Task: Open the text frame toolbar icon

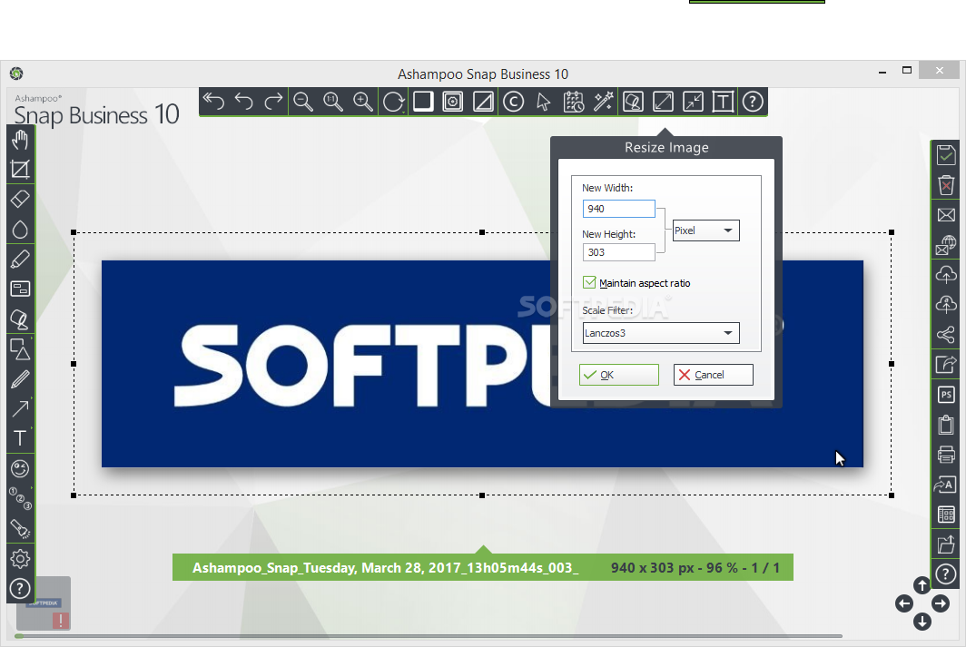Action: point(723,102)
